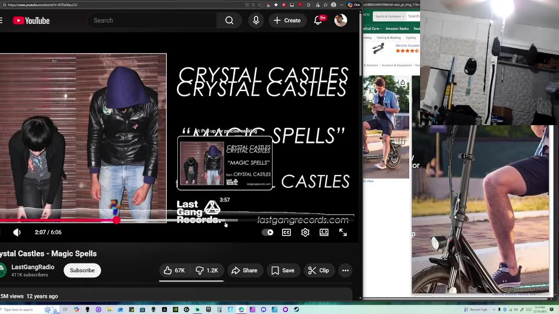Open the browser settings and more menu
The image size is (559, 314).
[x=342, y=5]
